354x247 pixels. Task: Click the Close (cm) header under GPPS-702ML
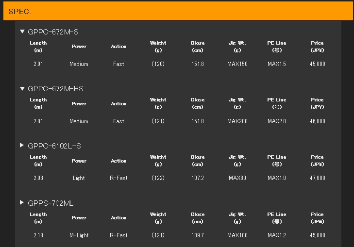tap(198, 218)
